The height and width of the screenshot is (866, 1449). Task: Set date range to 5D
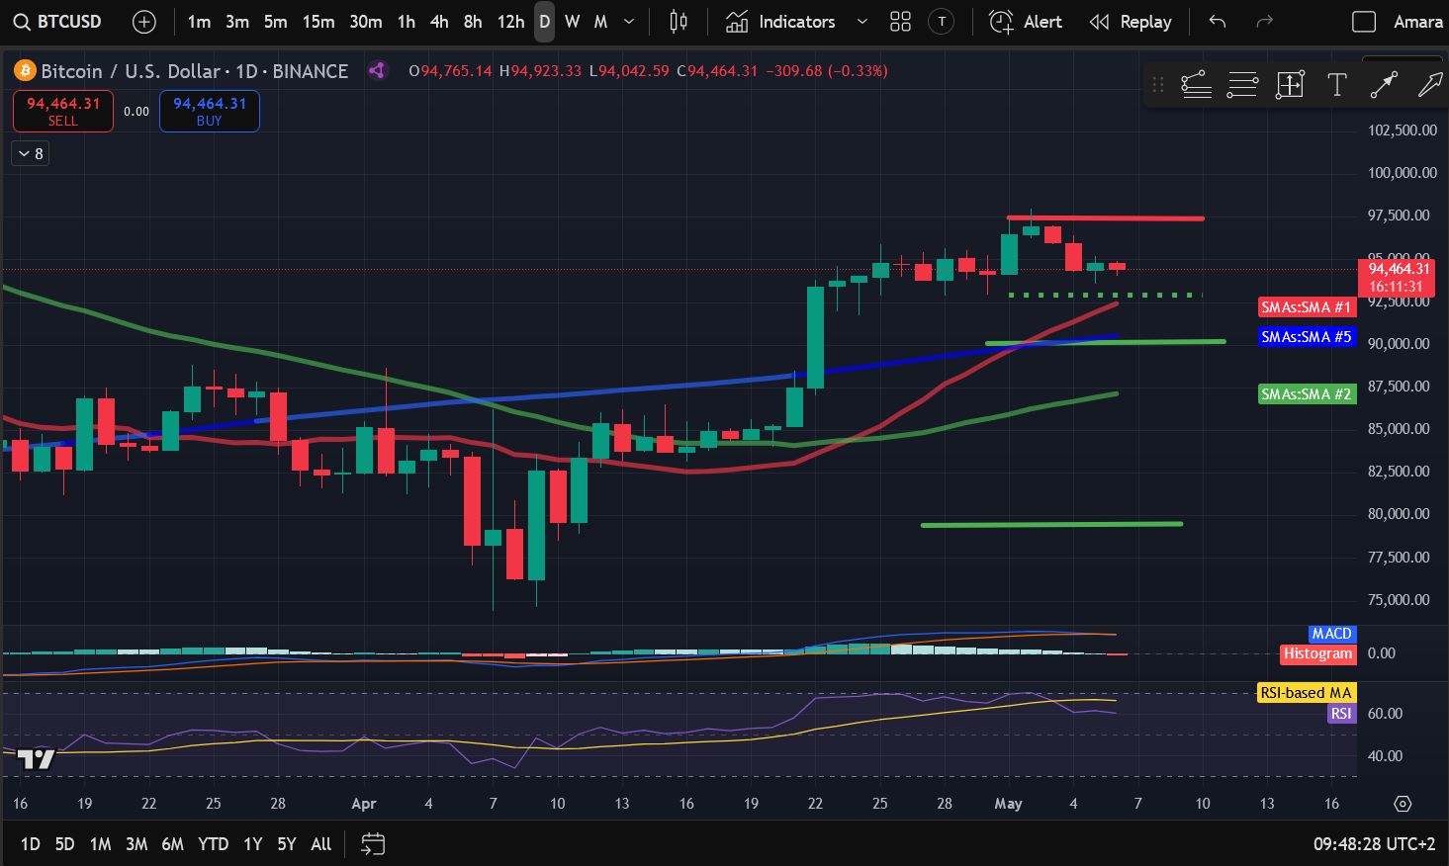tap(64, 844)
